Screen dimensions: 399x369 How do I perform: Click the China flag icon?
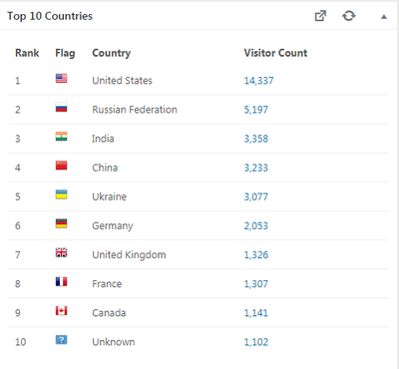pos(61,166)
